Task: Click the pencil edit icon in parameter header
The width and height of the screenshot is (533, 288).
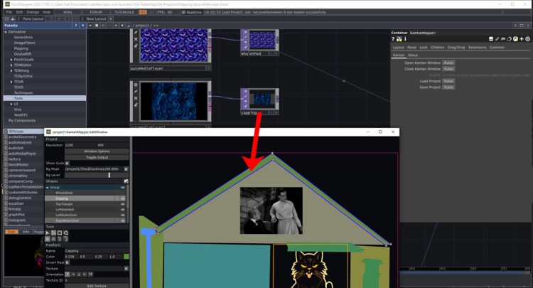Action: (497, 39)
